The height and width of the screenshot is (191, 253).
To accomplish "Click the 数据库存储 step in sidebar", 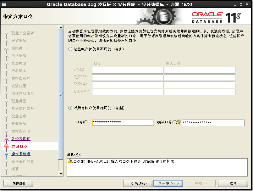I will point(21,131).
